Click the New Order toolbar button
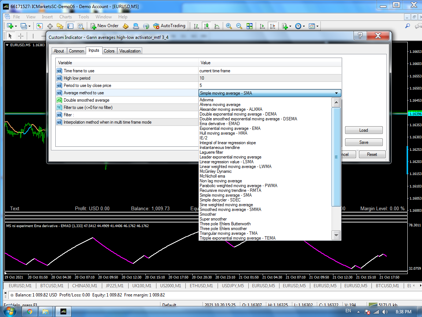 pyautogui.click(x=105, y=26)
